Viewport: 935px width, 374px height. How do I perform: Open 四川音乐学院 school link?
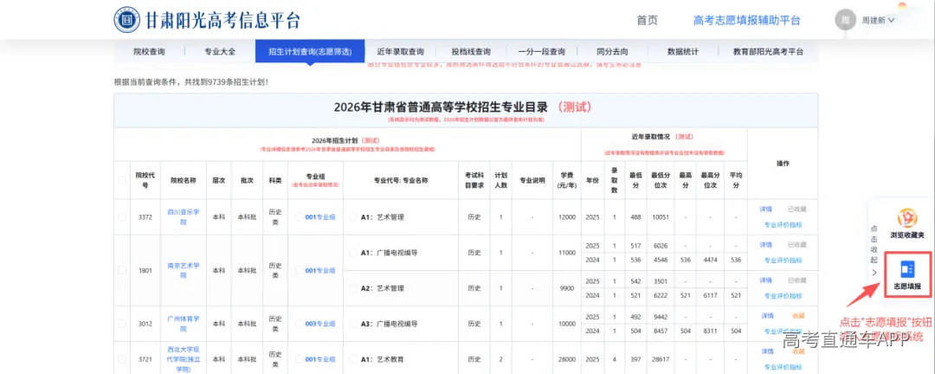click(183, 217)
